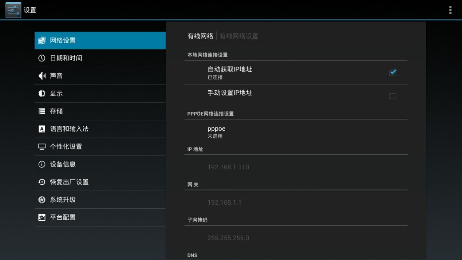The height and width of the screenshot is (260, 462).
Task: Click the factory reset icon
Action: click(42, 182)
